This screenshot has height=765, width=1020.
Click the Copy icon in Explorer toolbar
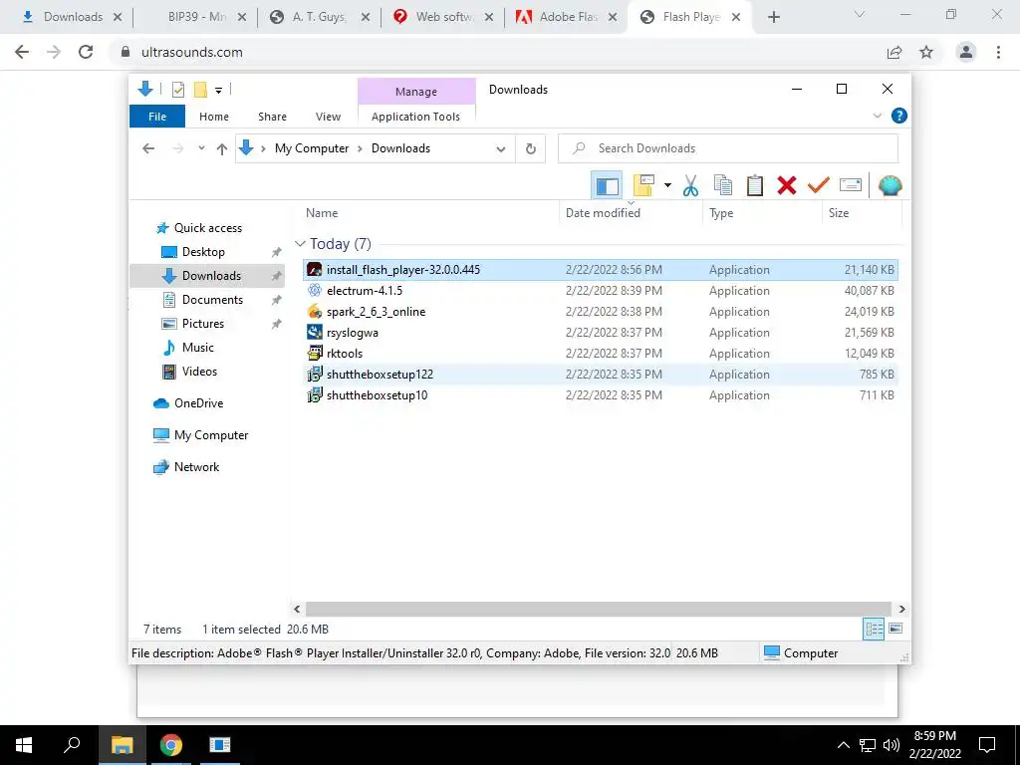click(x=723, y=186)
